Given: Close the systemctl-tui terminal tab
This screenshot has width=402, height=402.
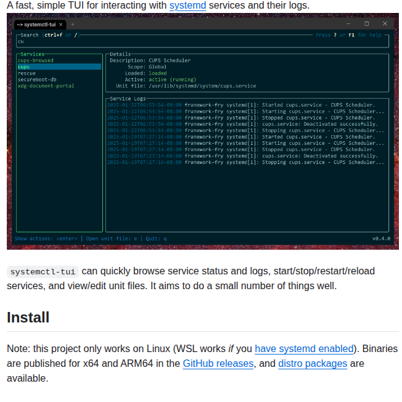Looking at the screenshot, I should pyautogui.click(x=61, y=25).
